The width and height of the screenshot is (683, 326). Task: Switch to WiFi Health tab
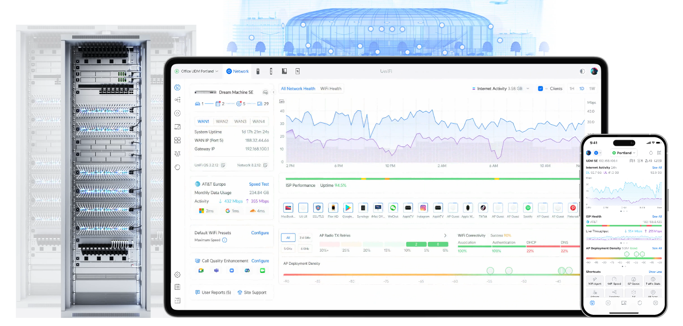click(331, 89)
